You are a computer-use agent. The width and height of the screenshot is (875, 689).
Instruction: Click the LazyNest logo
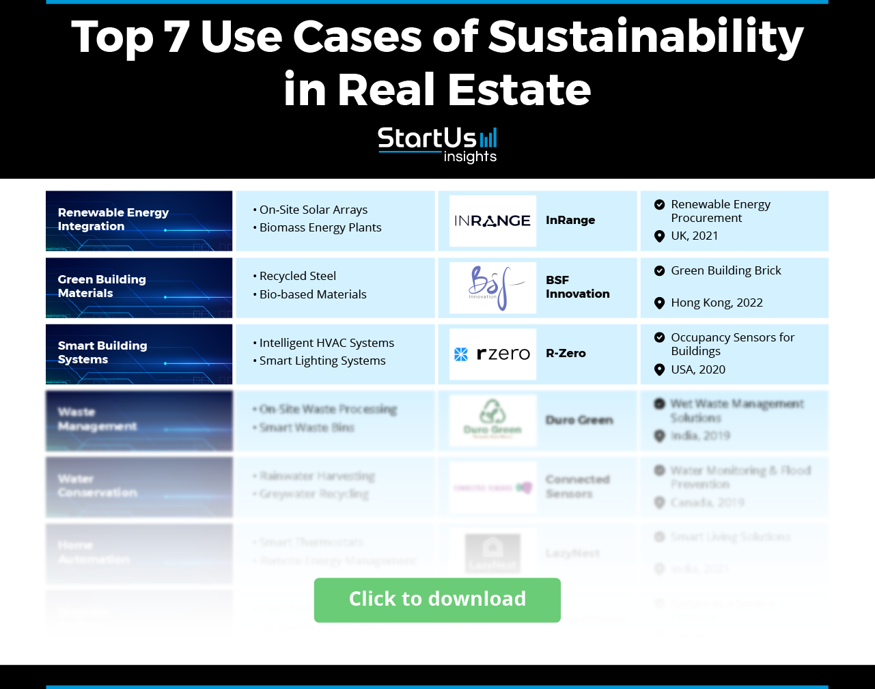pyautogui.click(x=492, y=553)
